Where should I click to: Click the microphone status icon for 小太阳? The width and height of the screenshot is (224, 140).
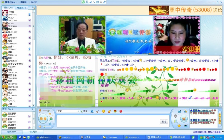pos(29,14)
